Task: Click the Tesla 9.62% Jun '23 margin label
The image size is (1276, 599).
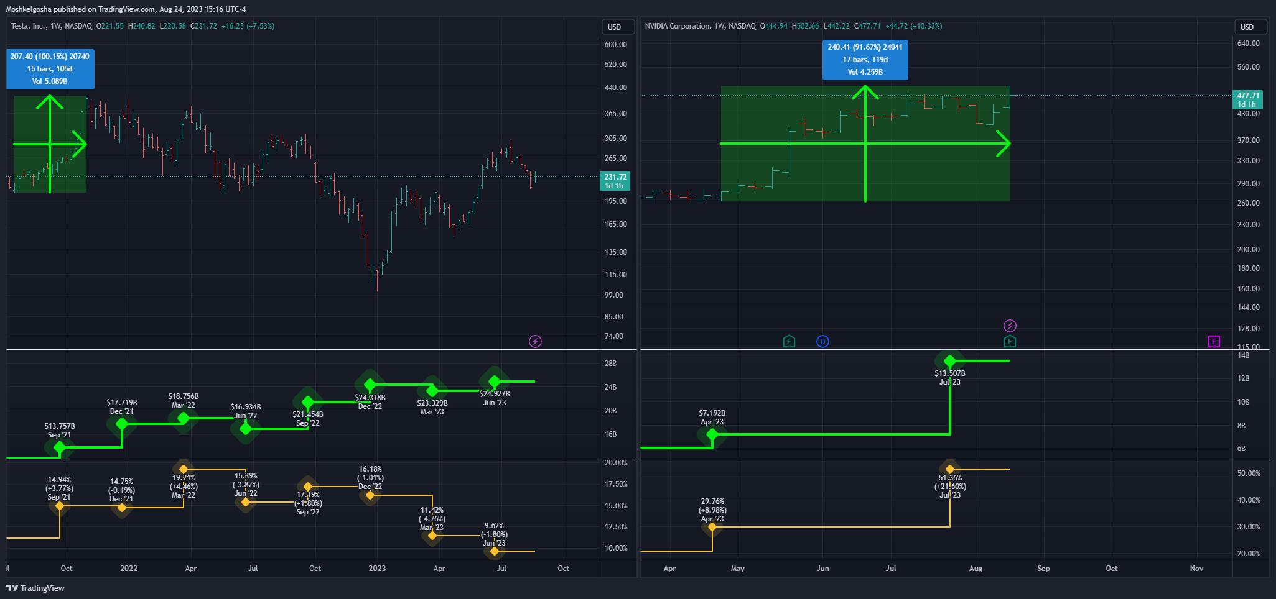Action: [x=494, y=534]
